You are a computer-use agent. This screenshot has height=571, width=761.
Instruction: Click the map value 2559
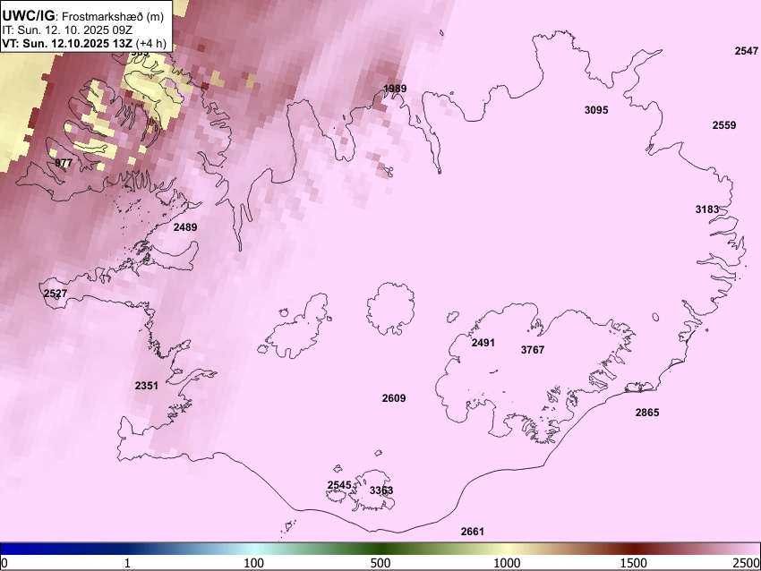pos(724,125)
